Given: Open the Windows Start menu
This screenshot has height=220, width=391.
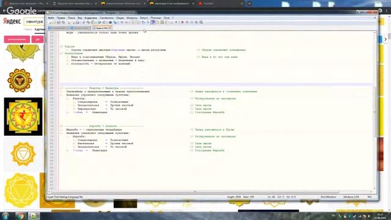Looking at the screenshot, I should click(x=5, y=216).
